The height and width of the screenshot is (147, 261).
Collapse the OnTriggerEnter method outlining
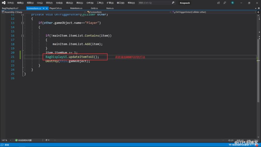click(23, 15)
